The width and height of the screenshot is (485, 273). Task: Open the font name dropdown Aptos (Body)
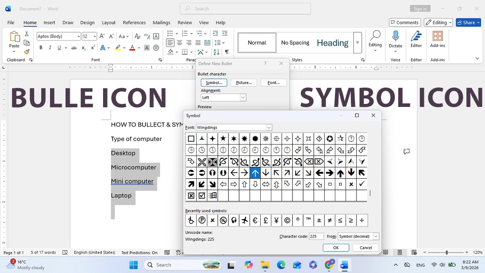point(78,36)
